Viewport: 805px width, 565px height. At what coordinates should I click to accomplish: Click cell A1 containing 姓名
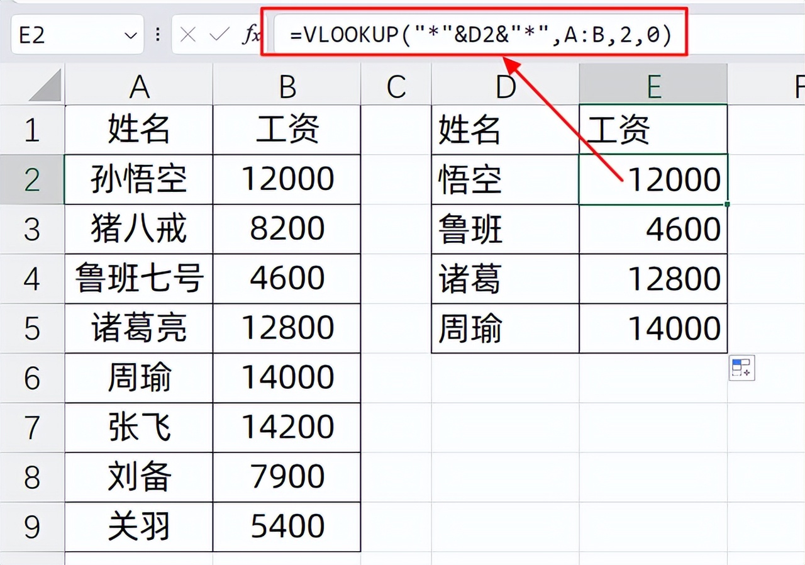click(139, 130)
